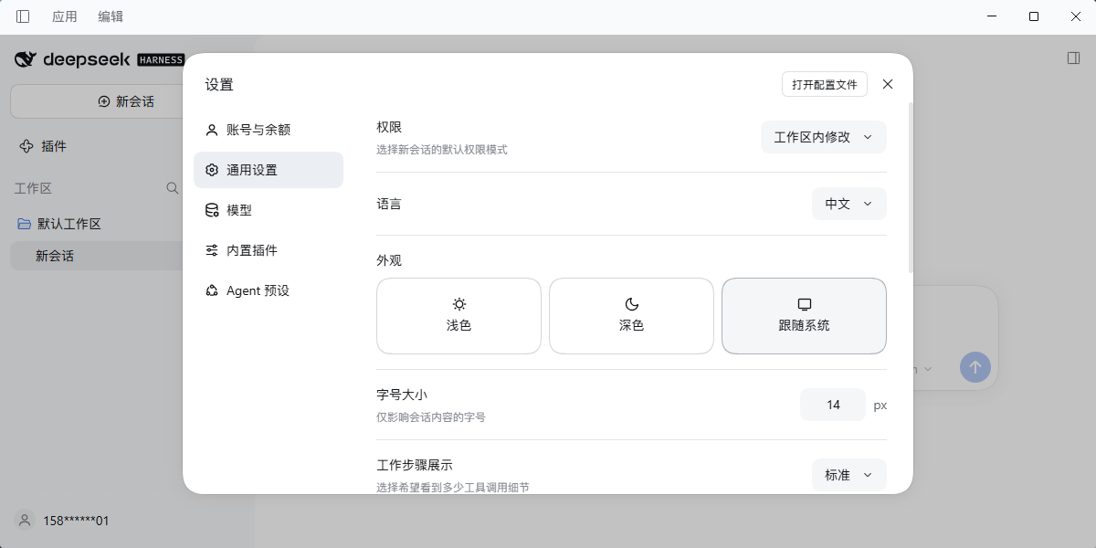Click the 工作区 heading in the sidebar

click(x=33, y=188)
